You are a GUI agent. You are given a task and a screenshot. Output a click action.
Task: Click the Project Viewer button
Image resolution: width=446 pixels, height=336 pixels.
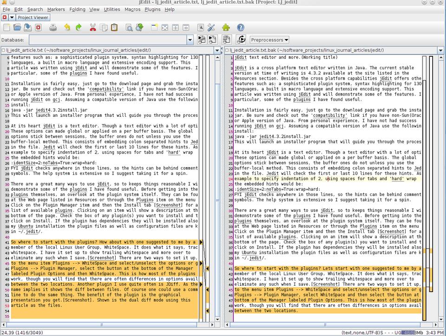(33, 18)
